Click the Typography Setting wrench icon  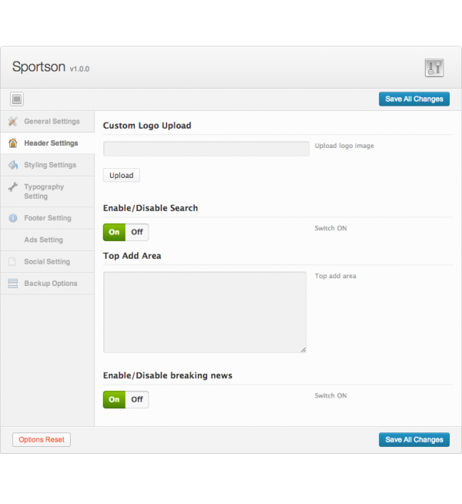(x=12, y=187)
